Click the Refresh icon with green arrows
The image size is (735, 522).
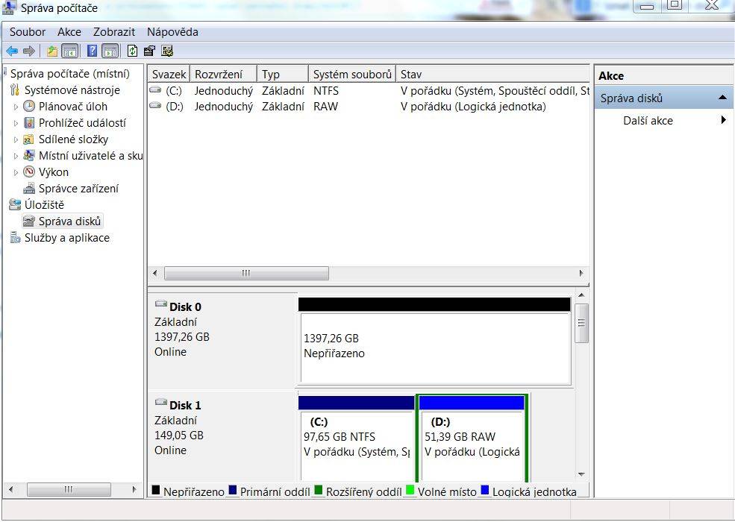(133, 51)
